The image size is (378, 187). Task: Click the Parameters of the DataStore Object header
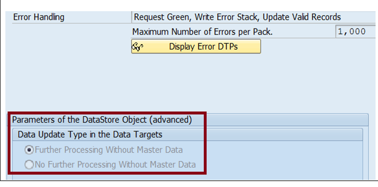tap(102, 120)
